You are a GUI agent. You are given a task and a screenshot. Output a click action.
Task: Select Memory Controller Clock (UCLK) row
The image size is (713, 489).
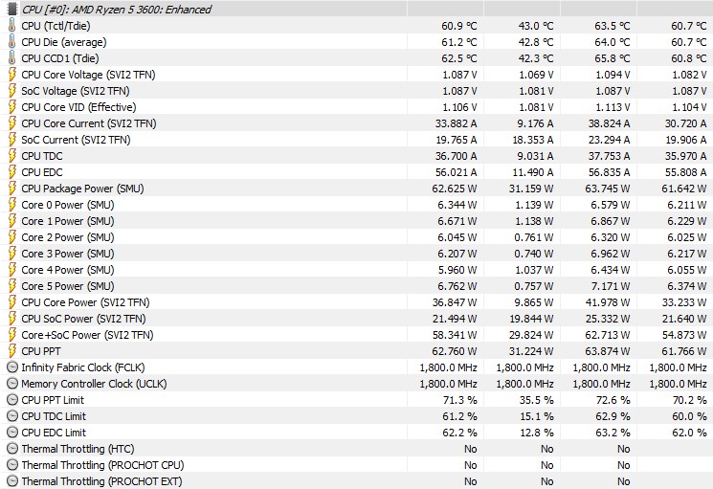pyautogui.click(x=356, y=384)
